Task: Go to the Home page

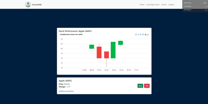Action: pos(142,4)
